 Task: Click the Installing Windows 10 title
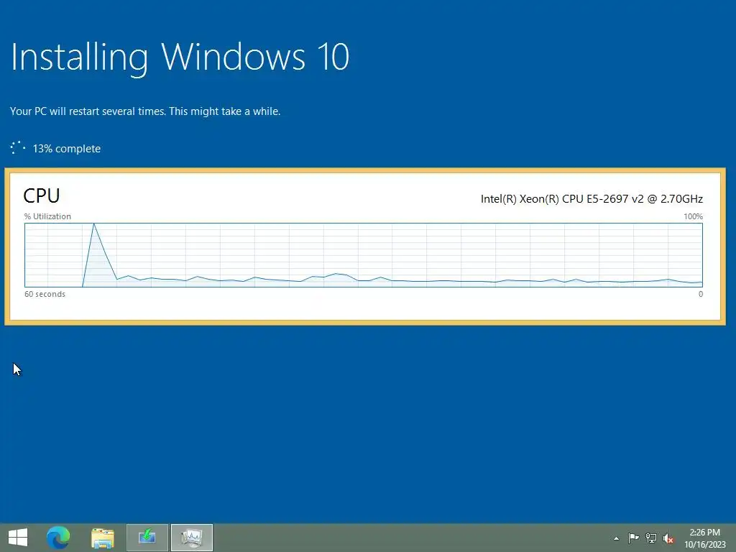click(x=180, y=57)
